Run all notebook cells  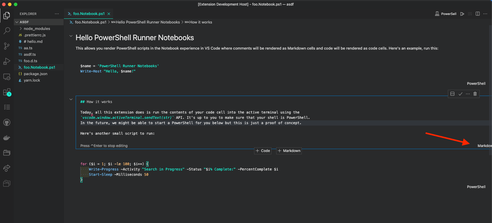coord(462,14)
